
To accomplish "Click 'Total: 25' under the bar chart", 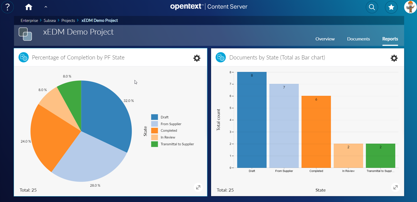I will [225, 190].
